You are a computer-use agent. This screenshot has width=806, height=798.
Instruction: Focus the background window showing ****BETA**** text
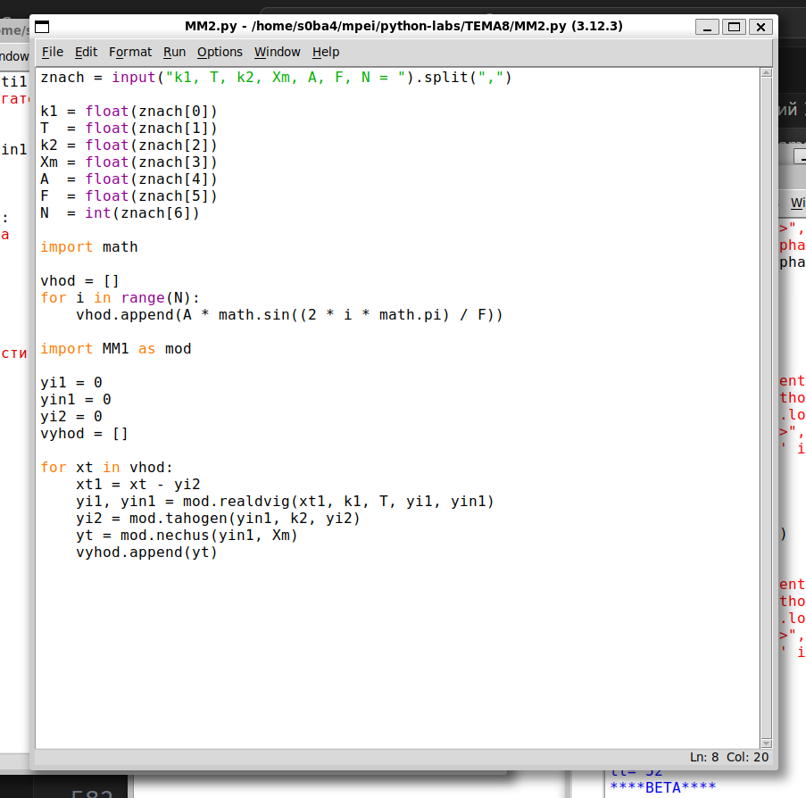[x=650, y=786]
